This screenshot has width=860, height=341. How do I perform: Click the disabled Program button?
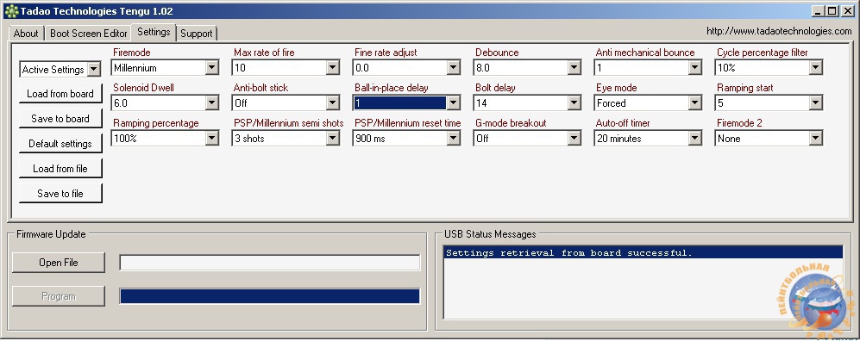coord(58,296)
